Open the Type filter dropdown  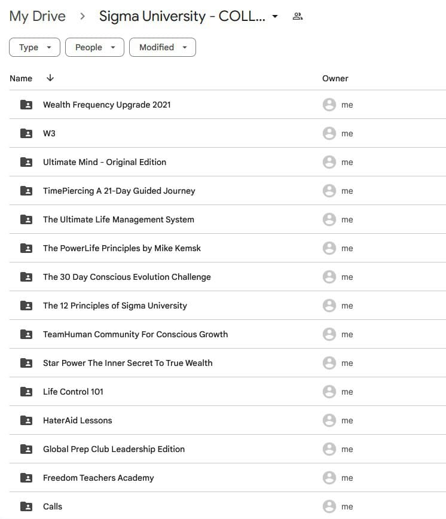[x=35, y=47]
